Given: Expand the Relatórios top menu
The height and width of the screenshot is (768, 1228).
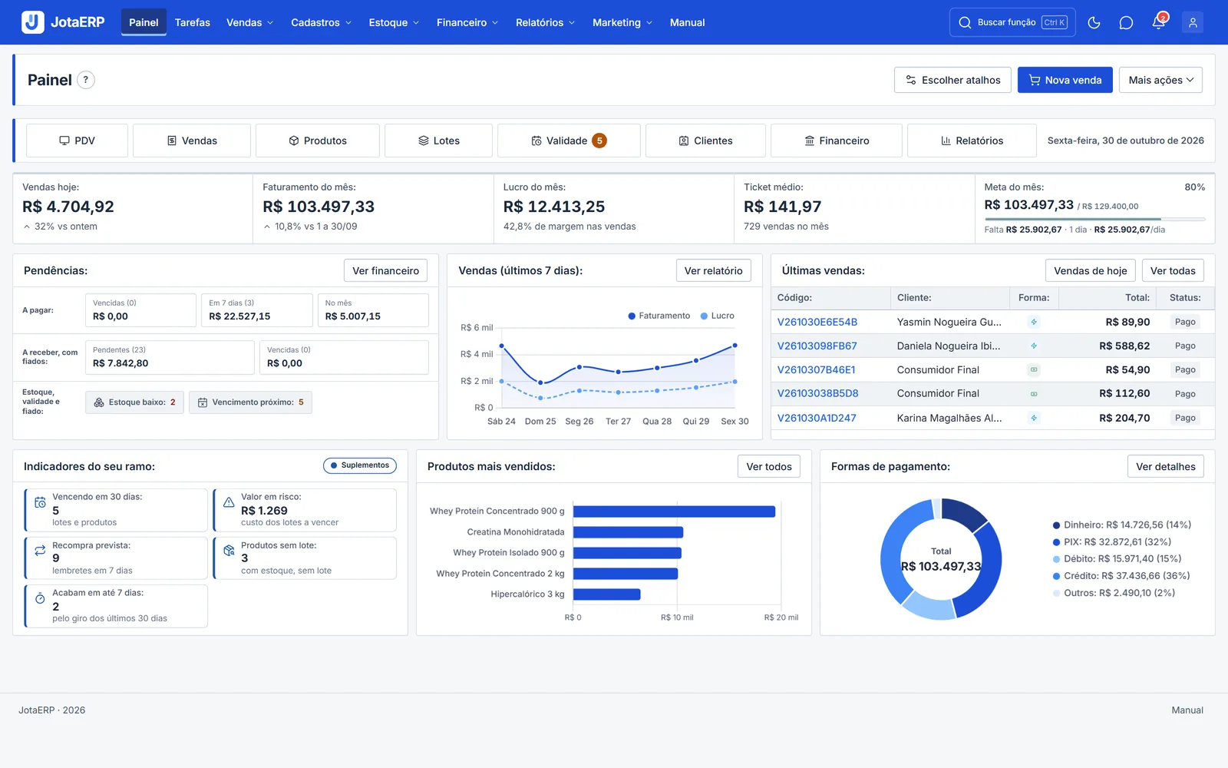Looking at the screenshot, I should pos(545,23).
